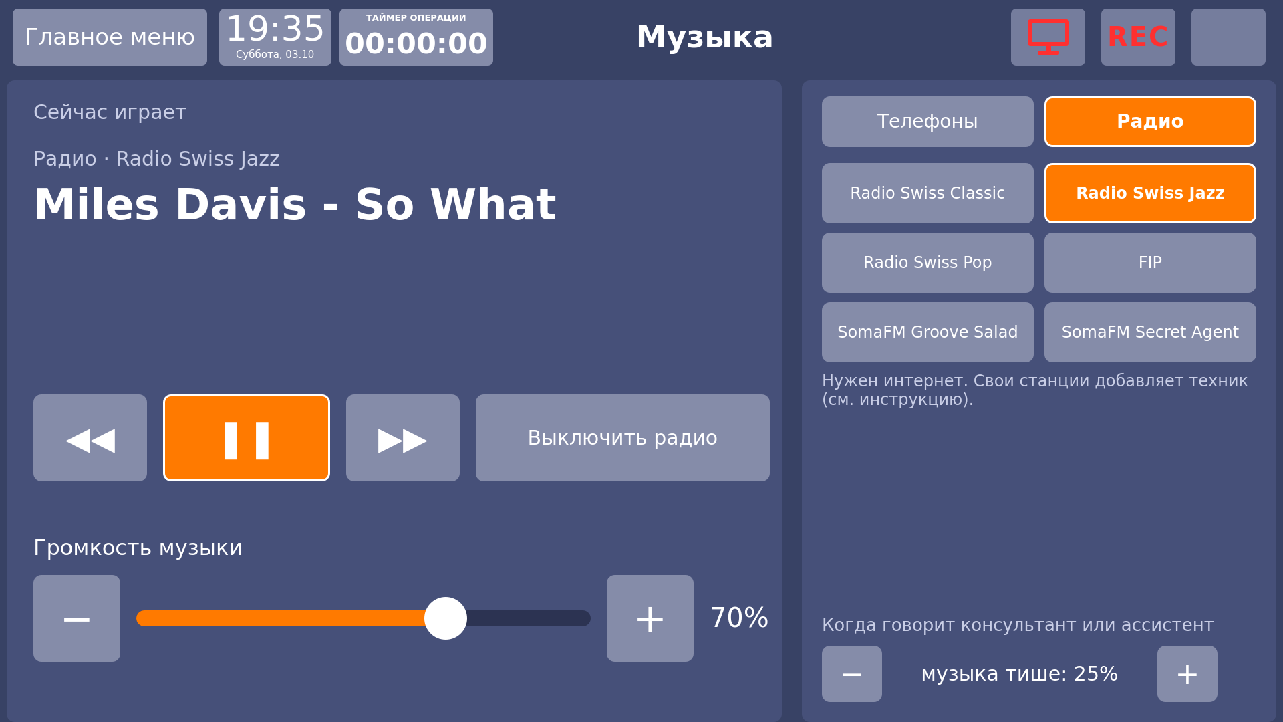
Task: Skip forward with the fast-forward icon
Action: pos(403,438)
